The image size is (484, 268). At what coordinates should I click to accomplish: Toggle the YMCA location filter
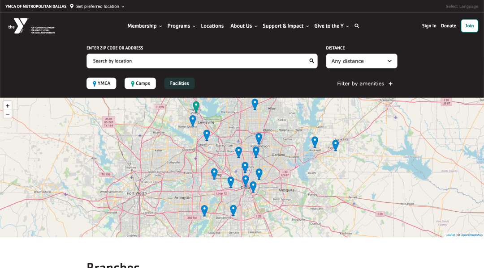pos(101,84)
